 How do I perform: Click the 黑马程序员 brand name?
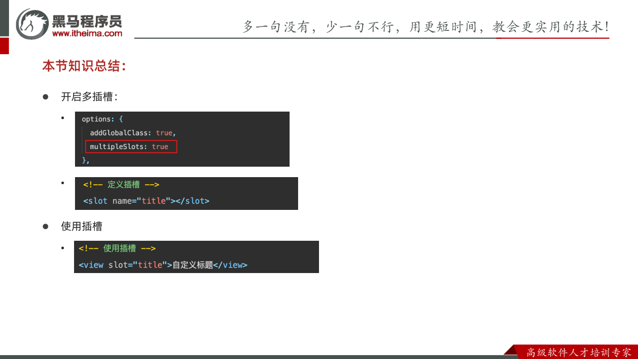coord(87,21)
